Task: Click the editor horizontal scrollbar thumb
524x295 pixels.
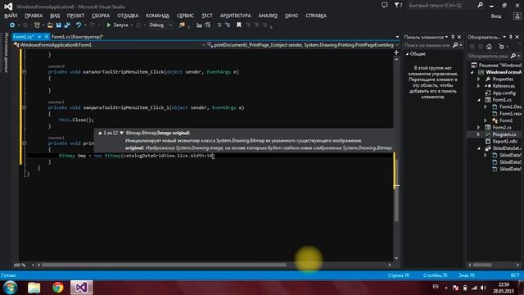Action: [x=164, y=265]
